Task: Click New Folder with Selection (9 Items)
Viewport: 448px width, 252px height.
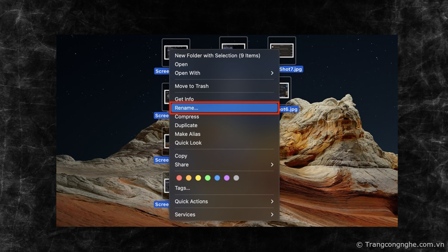Action: [217, 56]
